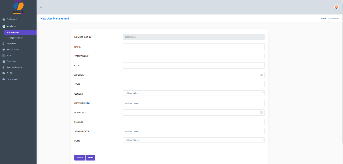Image resolution: width=343 pixels, height=164 pixels.
Task: Click the Dashboard gauge icon
Action: (4, 19)
